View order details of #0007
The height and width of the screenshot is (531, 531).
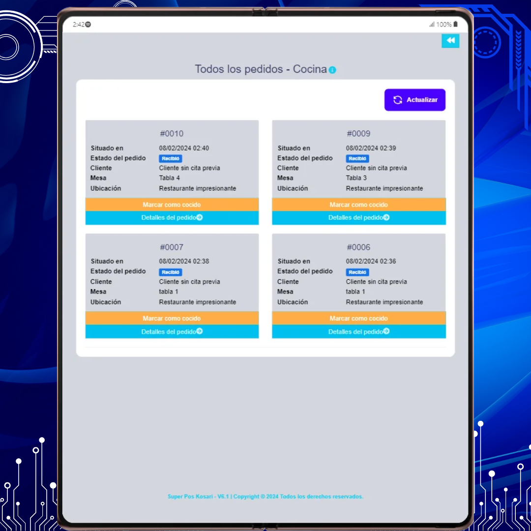pos(172,332)
